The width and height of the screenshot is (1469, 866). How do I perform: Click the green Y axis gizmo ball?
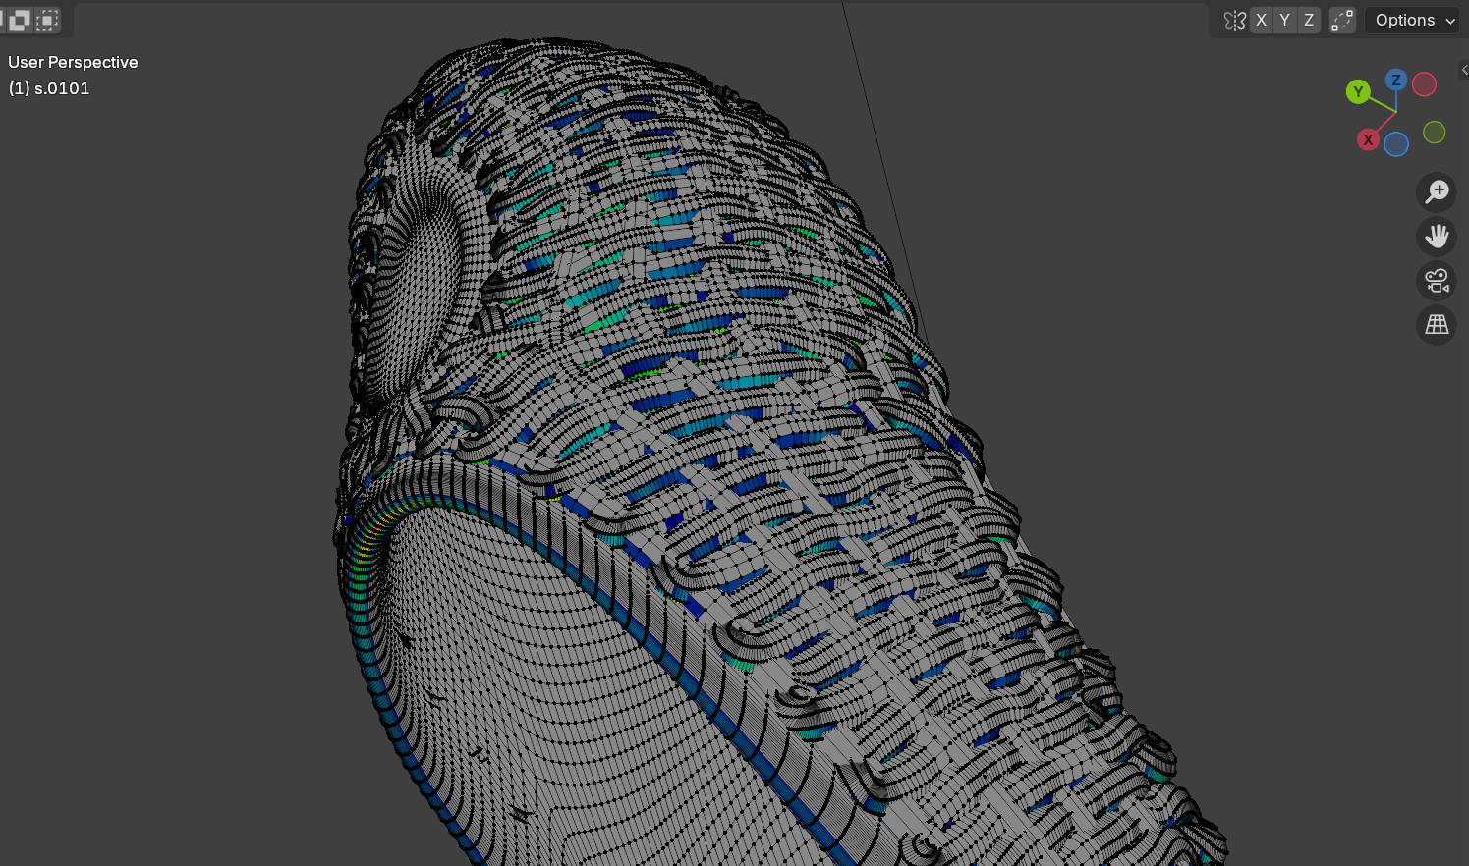pyautogui.click(x=1358, y=92)
